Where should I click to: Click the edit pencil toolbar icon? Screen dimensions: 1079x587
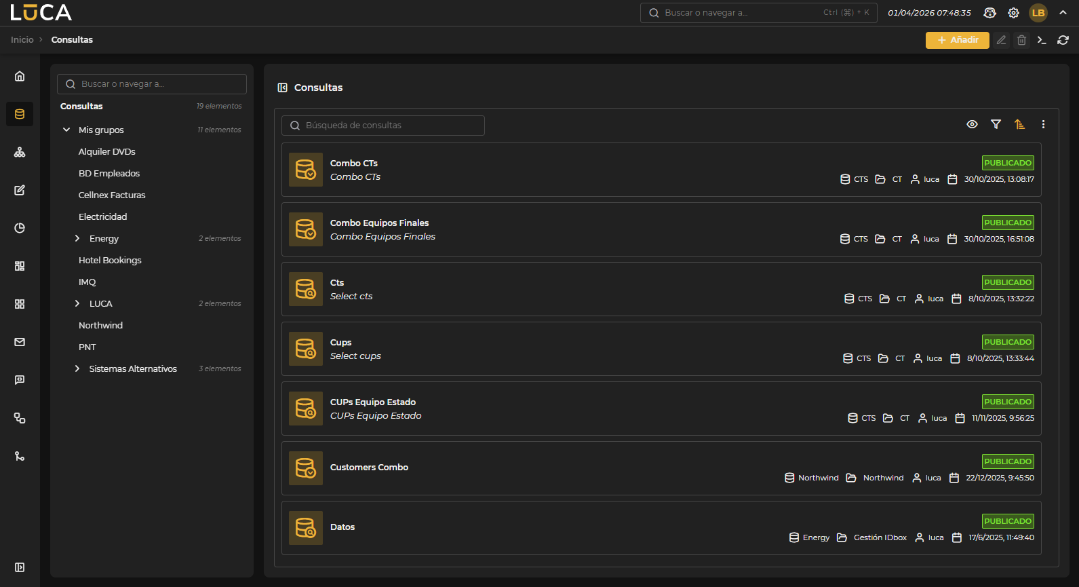click(x=1001, y=40)
